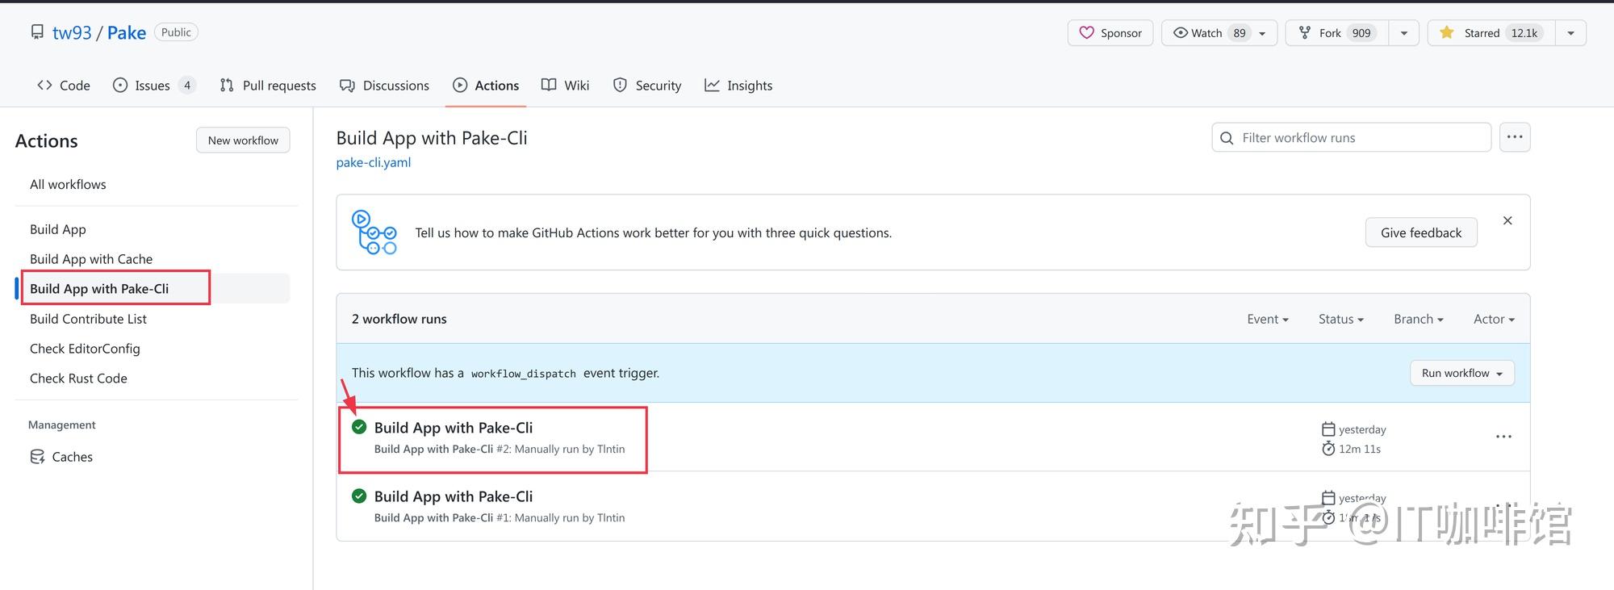Click success status icon of run #1

pyautogui.click(x=359, y=496)
